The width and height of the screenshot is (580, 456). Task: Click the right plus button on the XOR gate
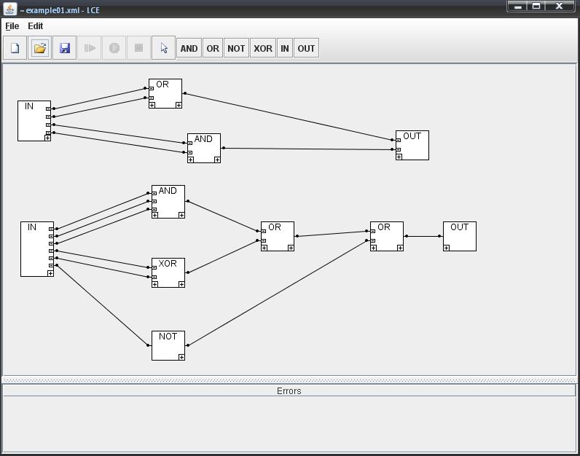point(181,284)
